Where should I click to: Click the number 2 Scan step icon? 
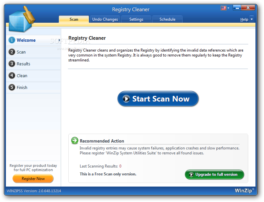tap(12, 52)
